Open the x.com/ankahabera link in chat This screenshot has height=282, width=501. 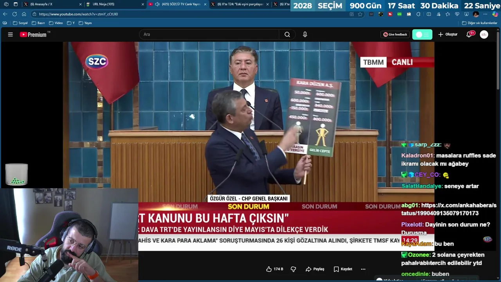point(449,209)
